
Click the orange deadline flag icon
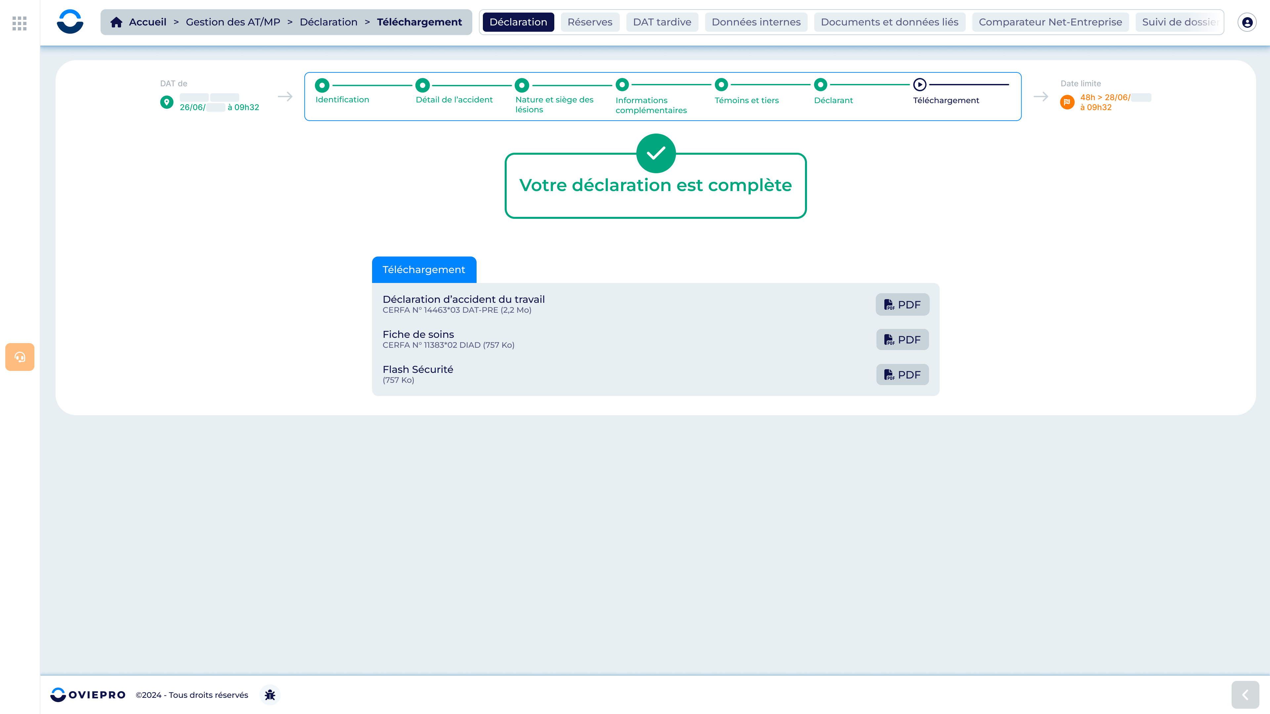pyautogui.click(x=1067, y=102)
